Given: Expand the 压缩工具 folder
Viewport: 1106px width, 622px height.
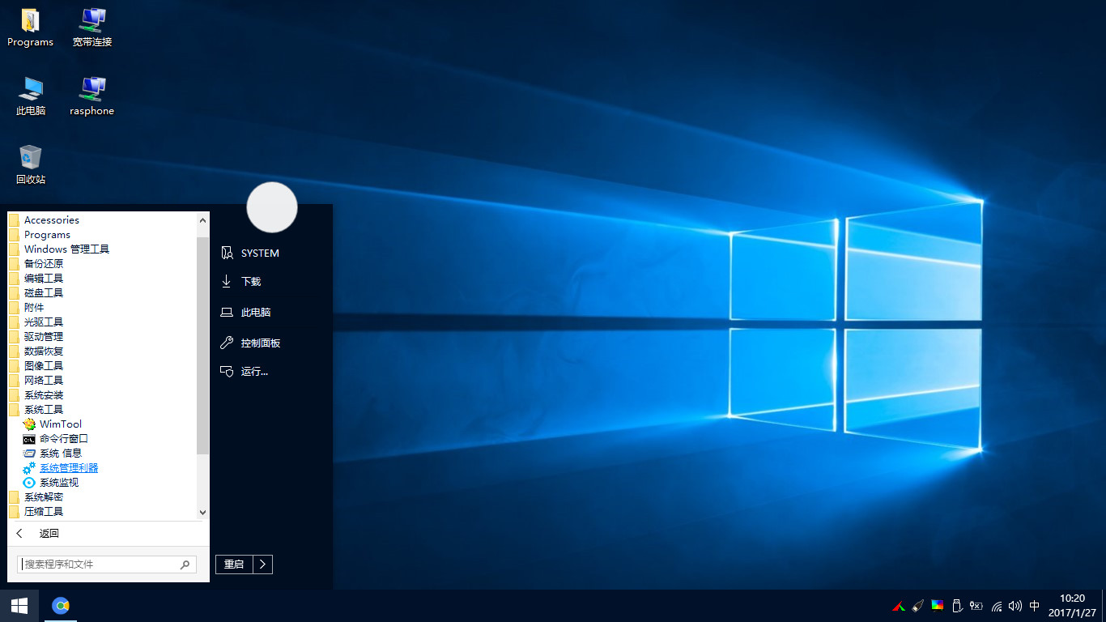Looking at the screenshot, I should coord(42,511).
